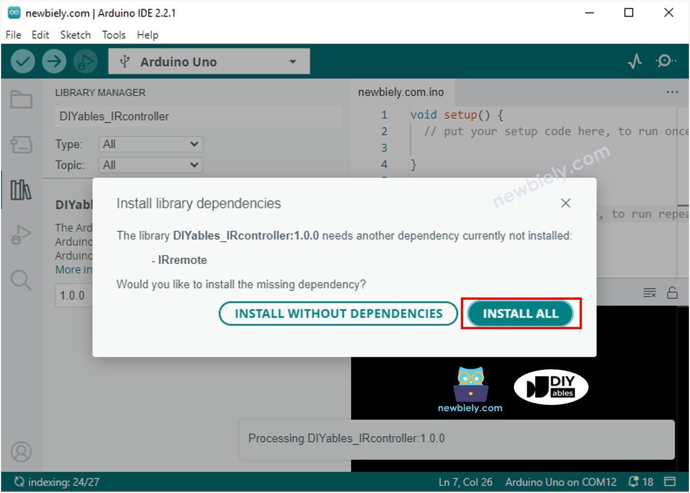Toggle autoscroll lock in the output panel

(x=672, y=292)
